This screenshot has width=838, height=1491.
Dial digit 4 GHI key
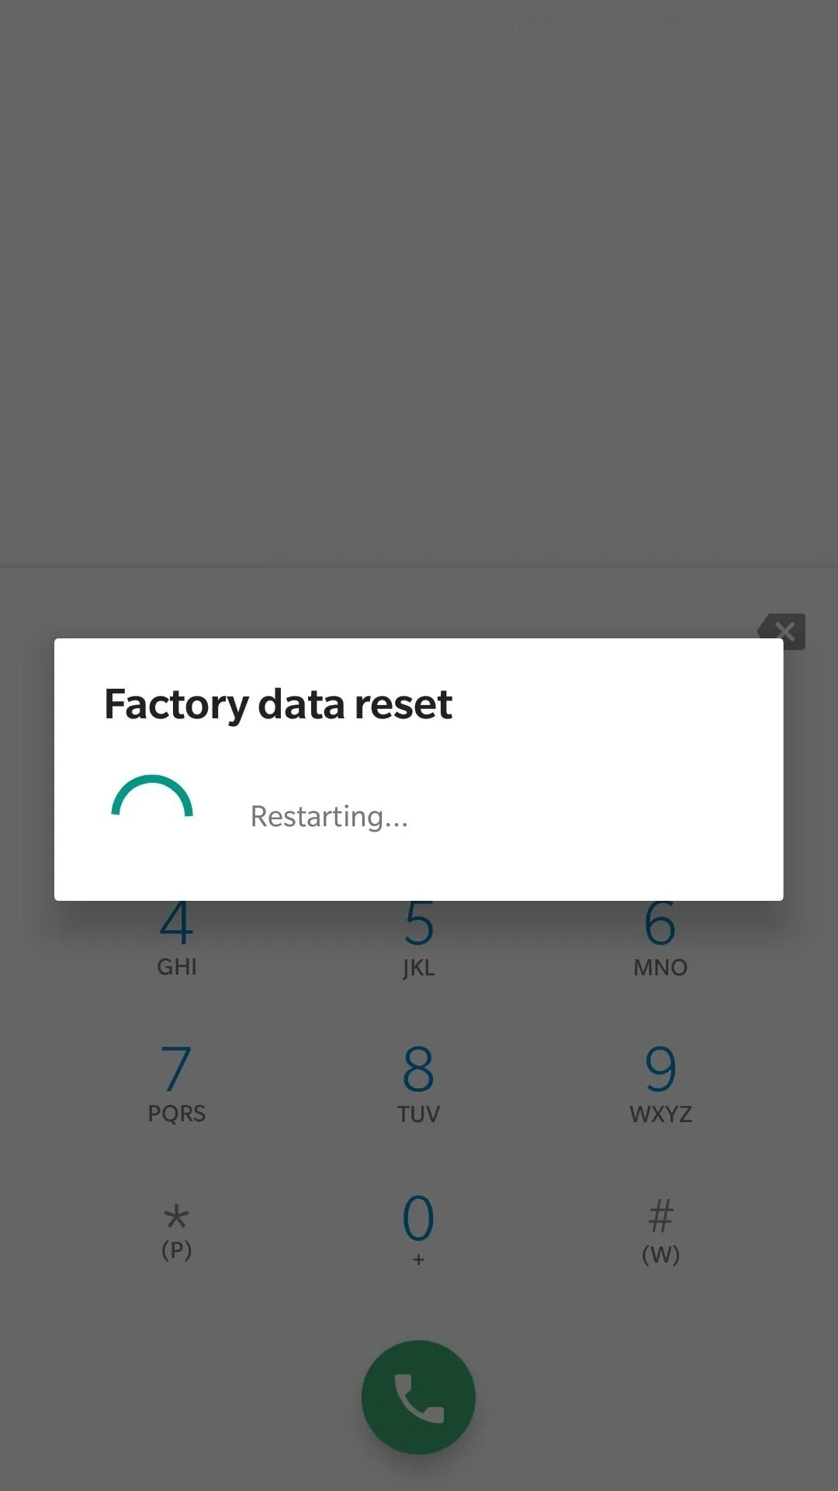[x=176, y=940]
